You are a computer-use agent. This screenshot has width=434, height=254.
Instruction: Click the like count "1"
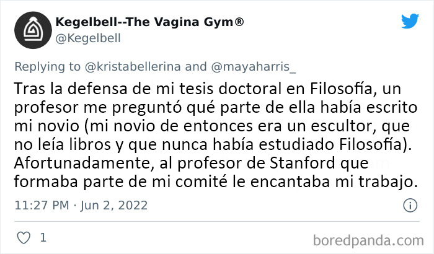coord(43,237)
